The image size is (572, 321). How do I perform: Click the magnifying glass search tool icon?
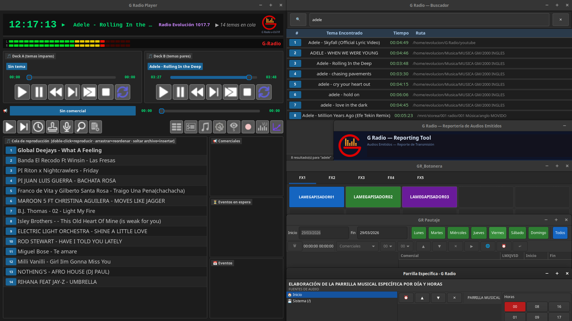click(81, 127)
